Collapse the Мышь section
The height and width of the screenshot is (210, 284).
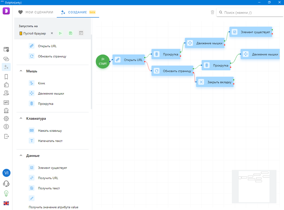[21, 71]
